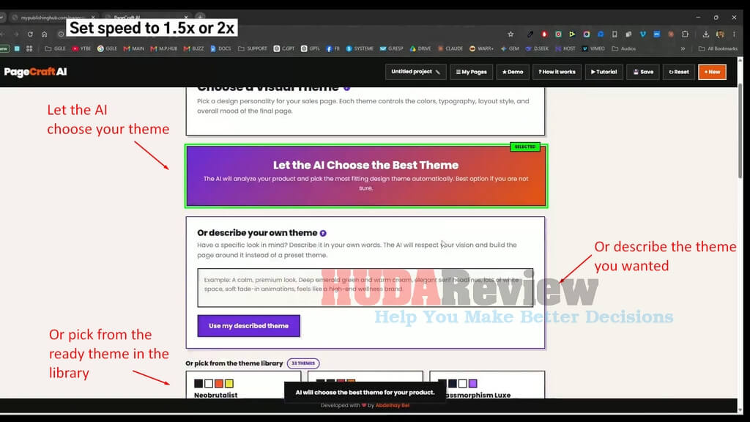Viewport: 750px width, 422px height.
Task: Expand the SUPPORT bookmarks folder
Action: 253,48
